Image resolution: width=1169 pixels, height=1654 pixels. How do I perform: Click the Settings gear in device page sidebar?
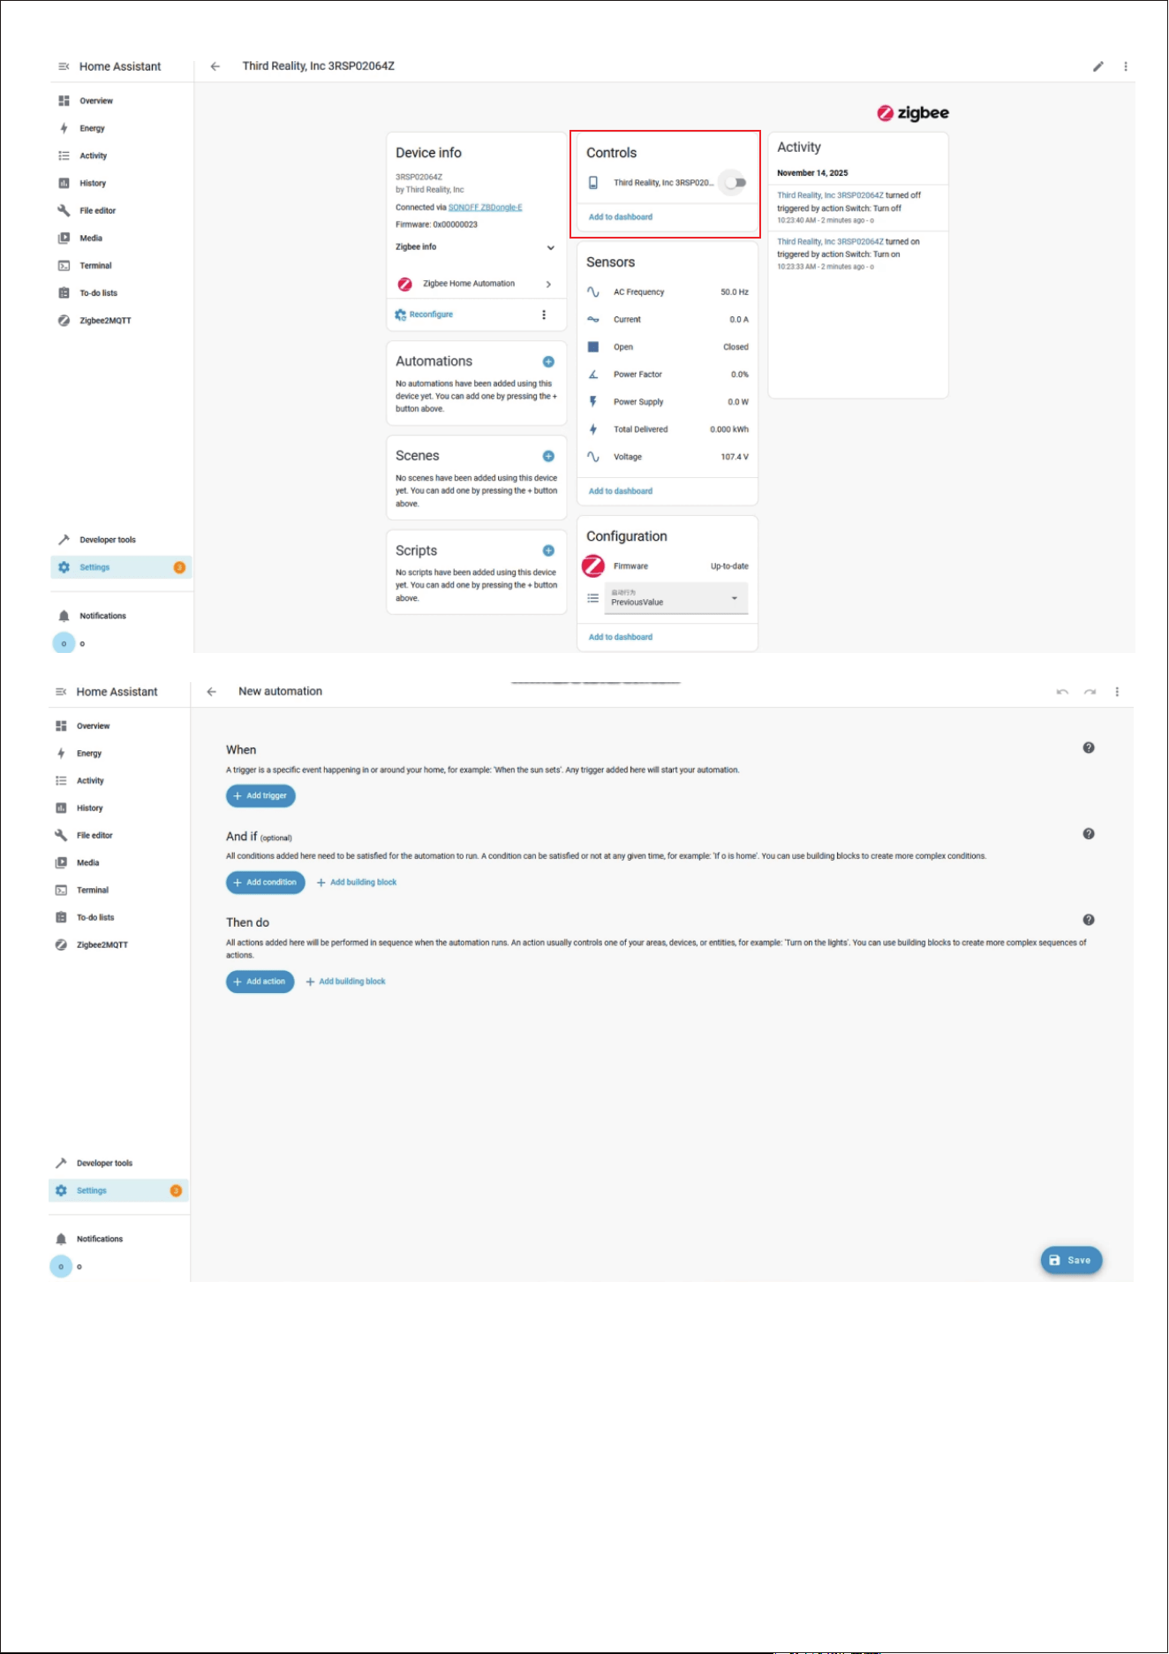[64, 567]
